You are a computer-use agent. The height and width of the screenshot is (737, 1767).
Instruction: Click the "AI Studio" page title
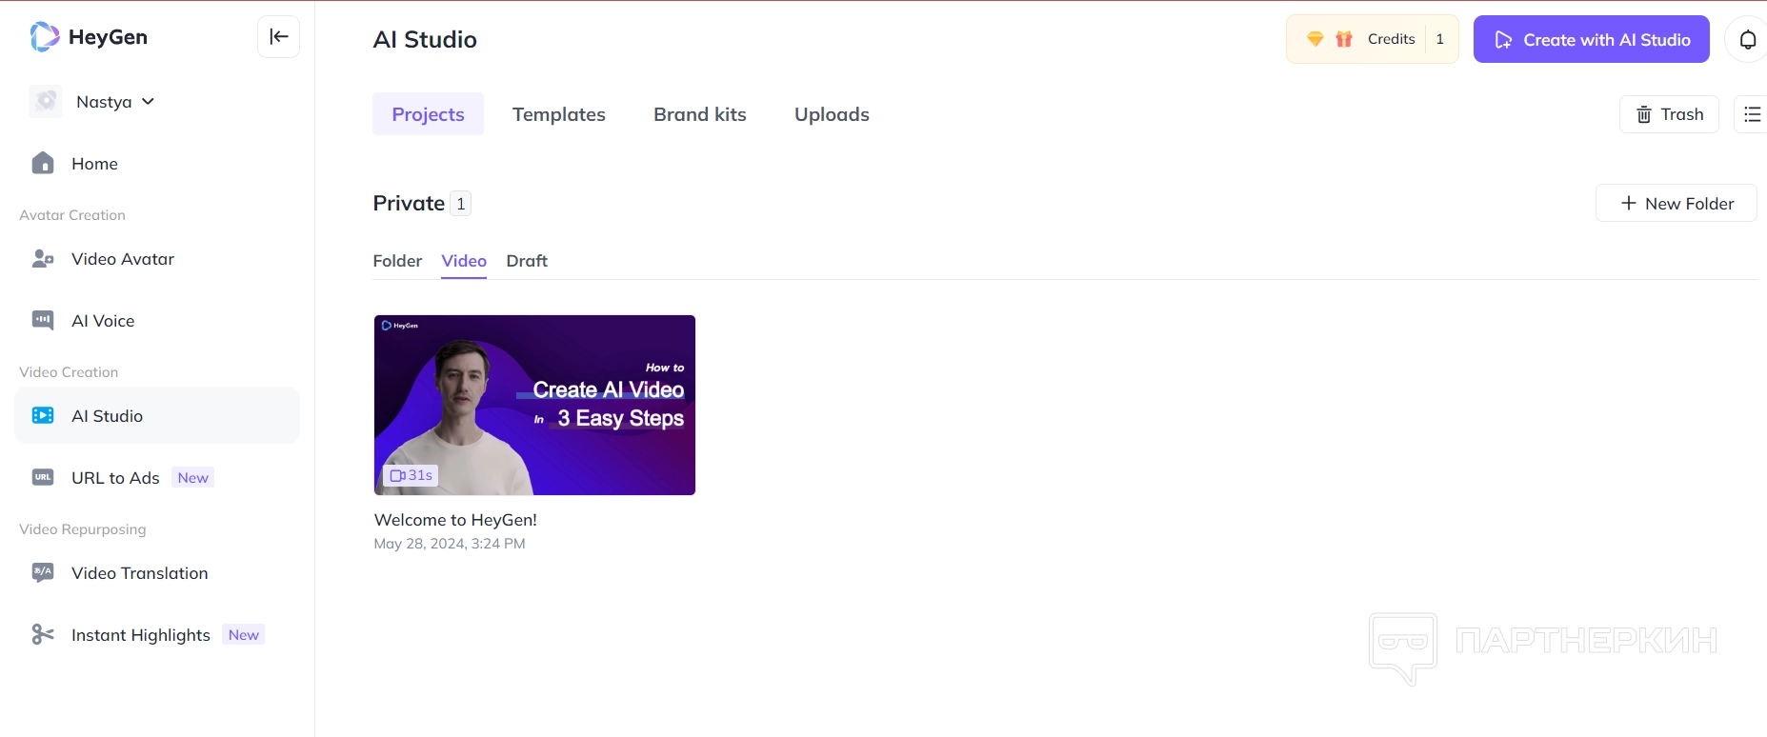(x=425, y=39)
